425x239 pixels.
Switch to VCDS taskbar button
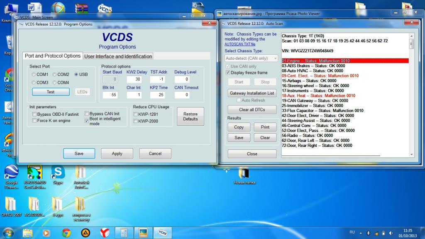tap(163, 233)
